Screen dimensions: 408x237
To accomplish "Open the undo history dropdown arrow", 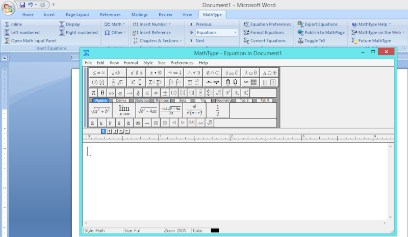I will click(x=36, y=5).
